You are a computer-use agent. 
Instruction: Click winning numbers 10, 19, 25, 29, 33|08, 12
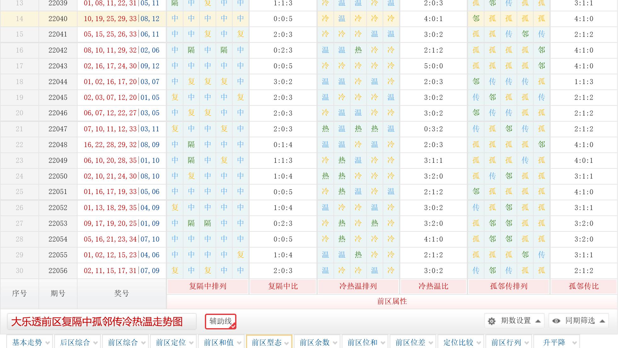[122, 19]
